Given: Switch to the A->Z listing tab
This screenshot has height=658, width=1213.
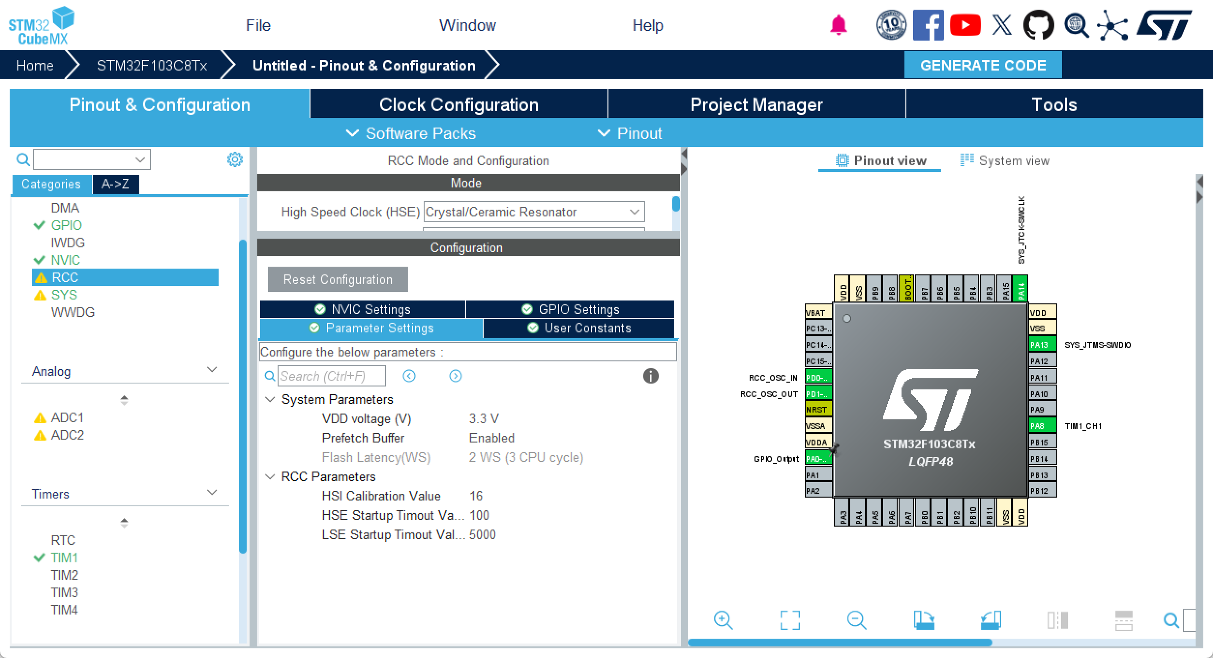Looking at the screenshot, I should 116,184.
